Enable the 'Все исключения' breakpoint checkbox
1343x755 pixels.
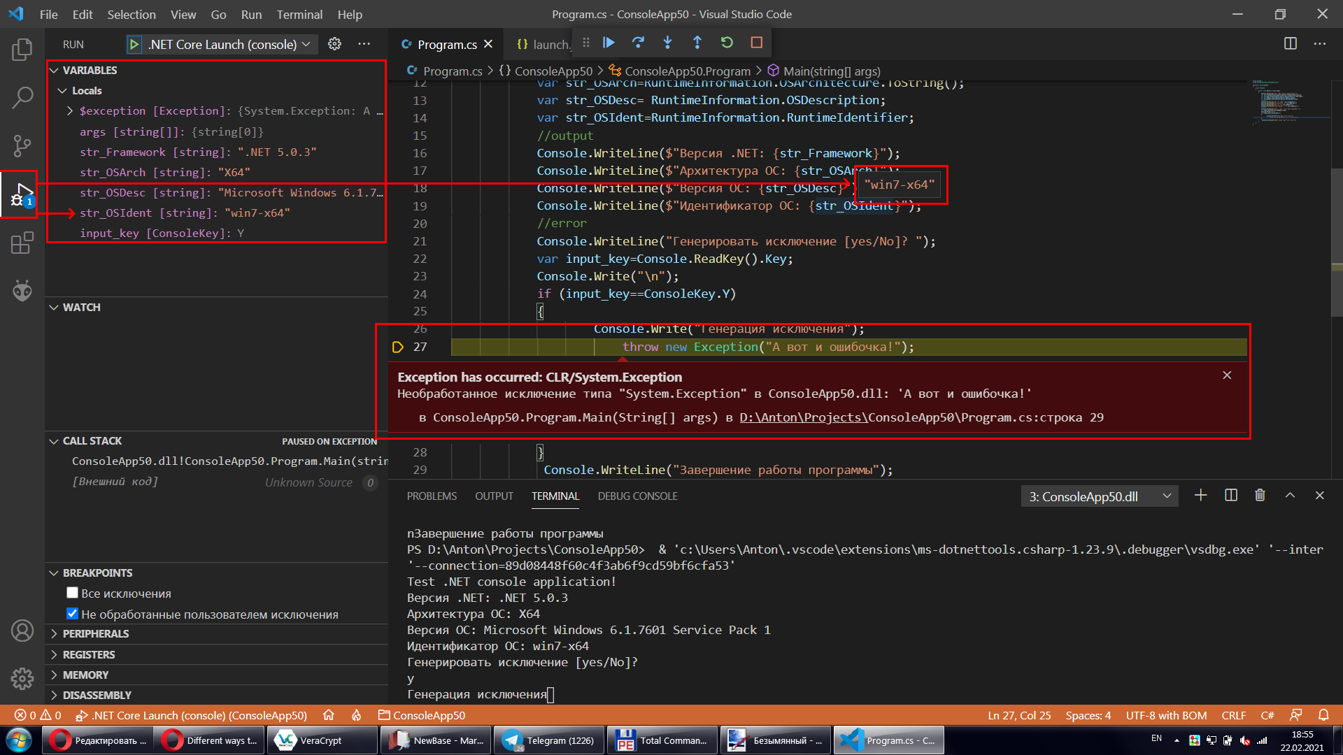[x=72, y=592]
